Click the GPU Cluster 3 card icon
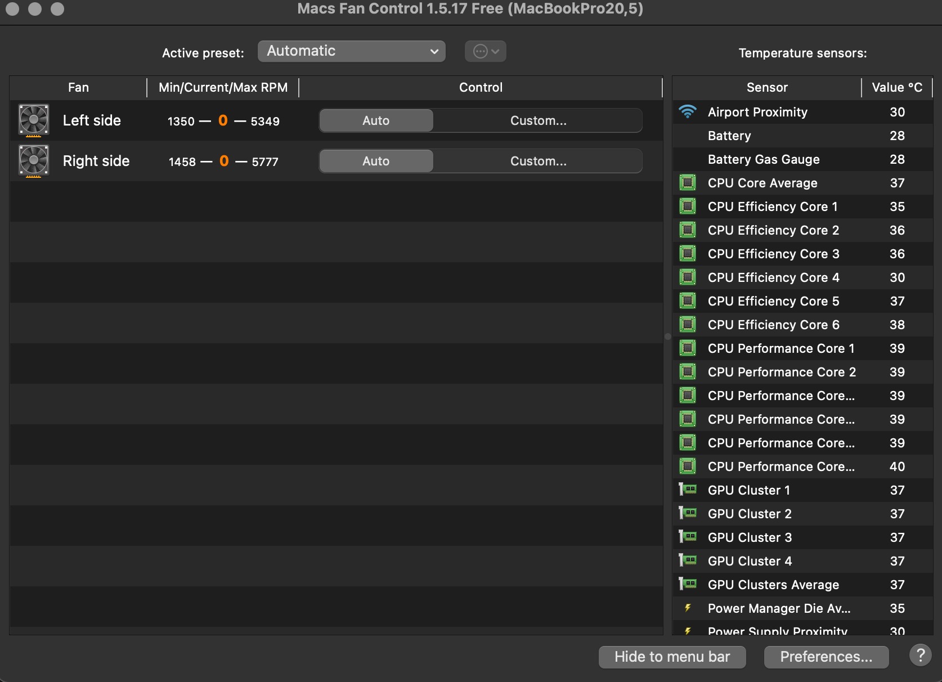Screen dimensions: 942x682 tap(688, 537)
